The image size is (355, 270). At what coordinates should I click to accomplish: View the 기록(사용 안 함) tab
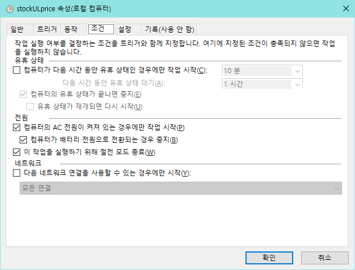[x=169, y=29]
